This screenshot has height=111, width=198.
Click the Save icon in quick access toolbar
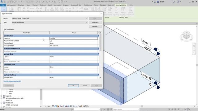11,2
